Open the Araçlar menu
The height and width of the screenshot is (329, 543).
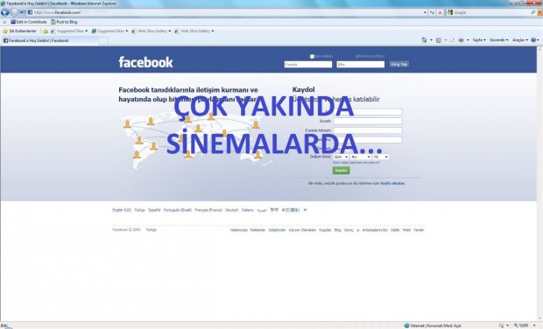click(x=520, y=40)
